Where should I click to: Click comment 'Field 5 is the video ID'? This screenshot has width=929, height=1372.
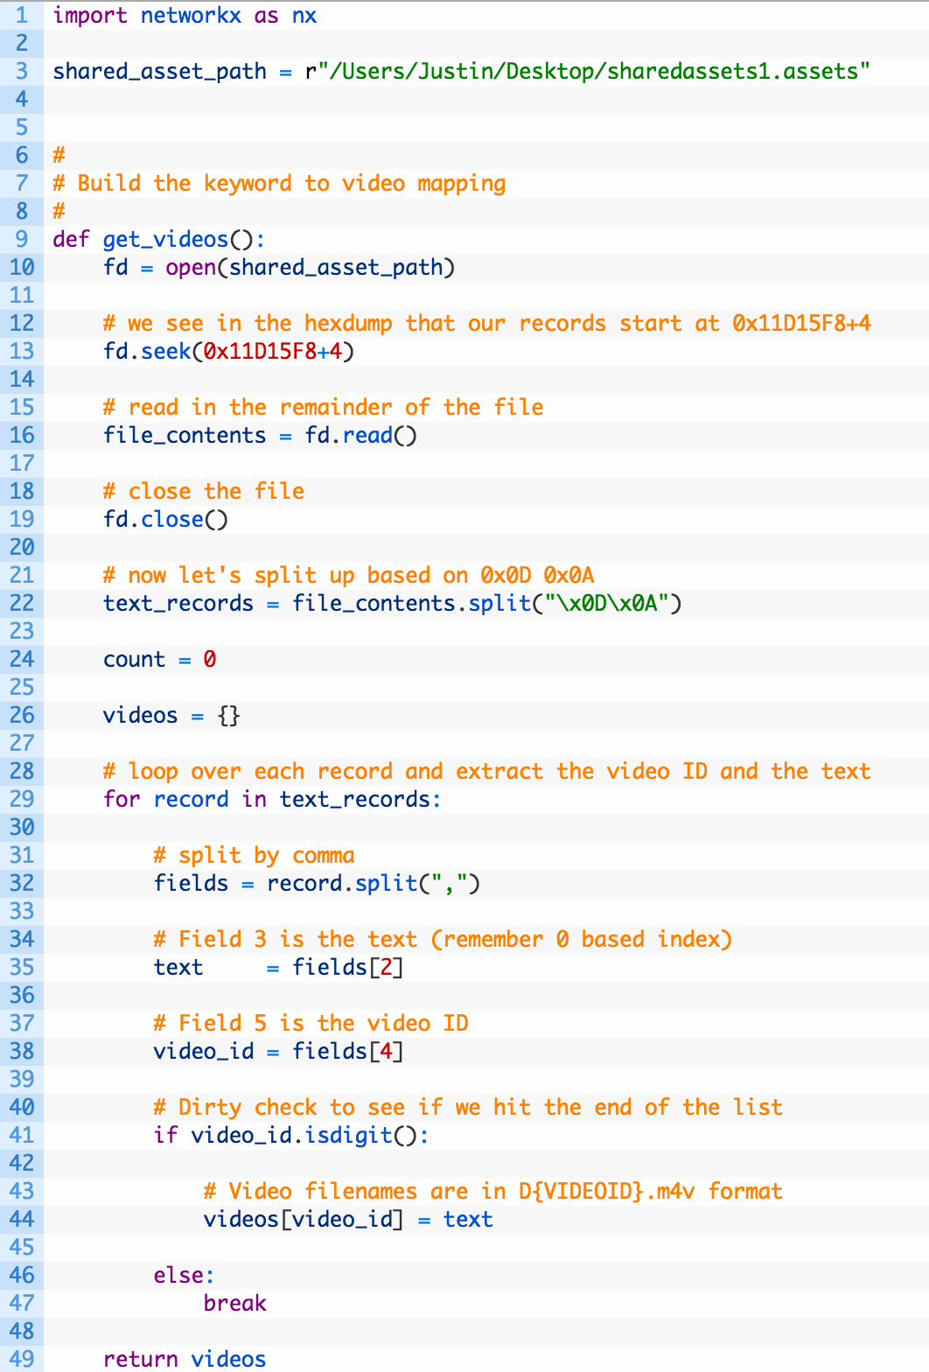pyautogui.click(x=311, y=1024)
